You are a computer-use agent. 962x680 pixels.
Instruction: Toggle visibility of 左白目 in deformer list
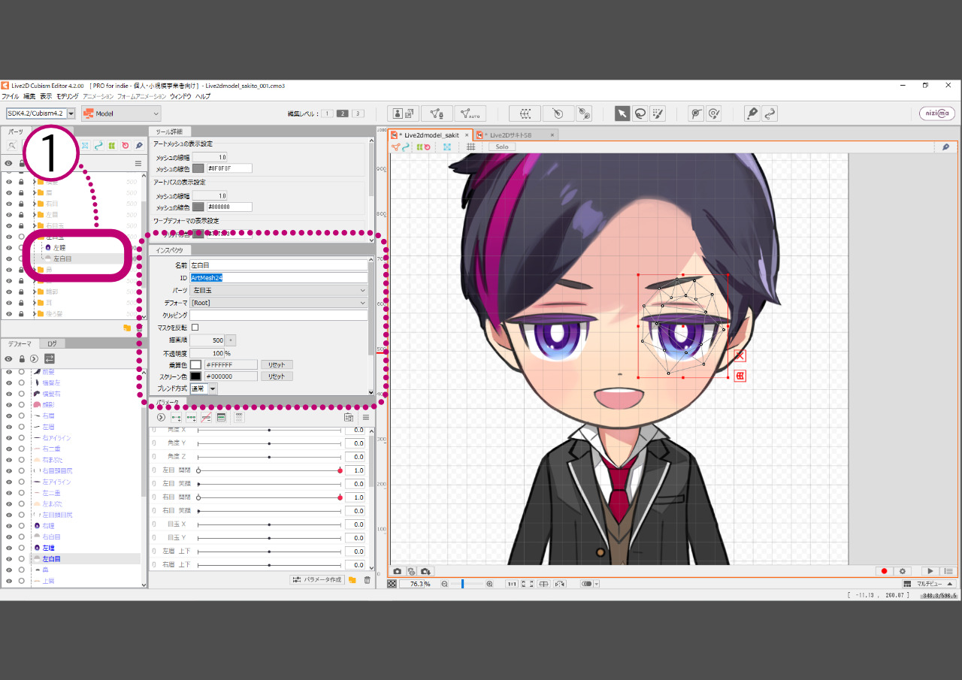point(9,559)
